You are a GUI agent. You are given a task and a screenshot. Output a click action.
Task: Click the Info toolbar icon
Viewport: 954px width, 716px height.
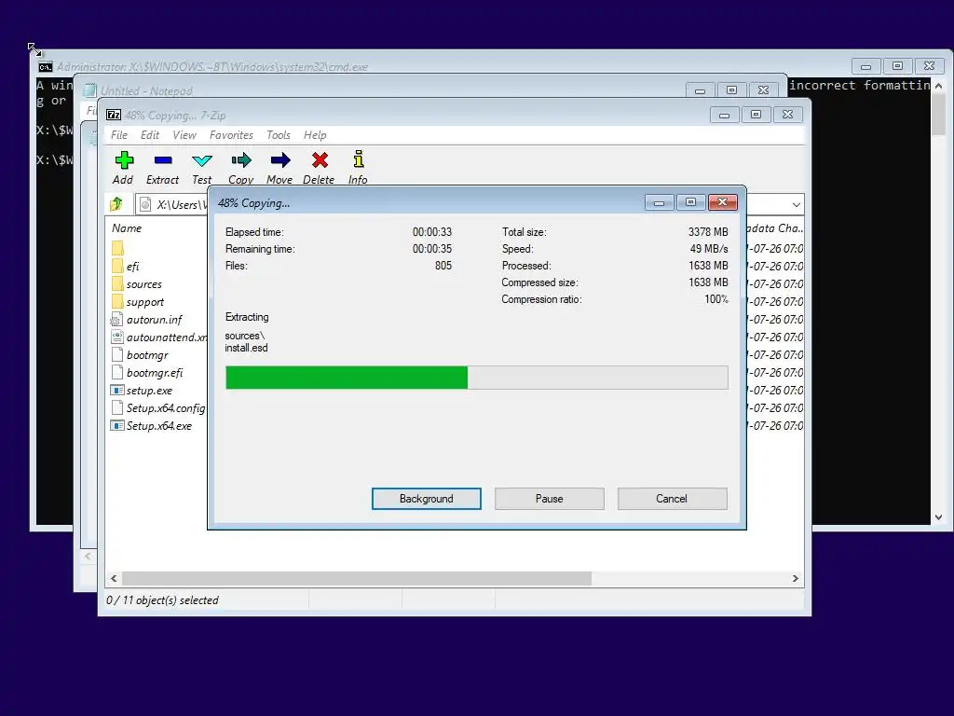point(359,159)
